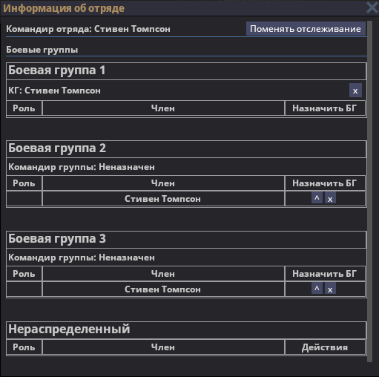
Task: Click the Член column header in Боевая группа 3
Action: coord(163,274)
